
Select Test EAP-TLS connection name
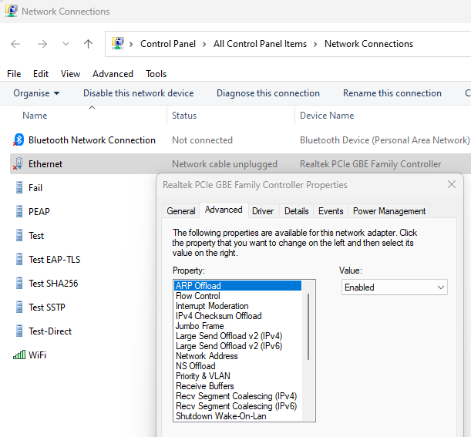click(55, 260)
